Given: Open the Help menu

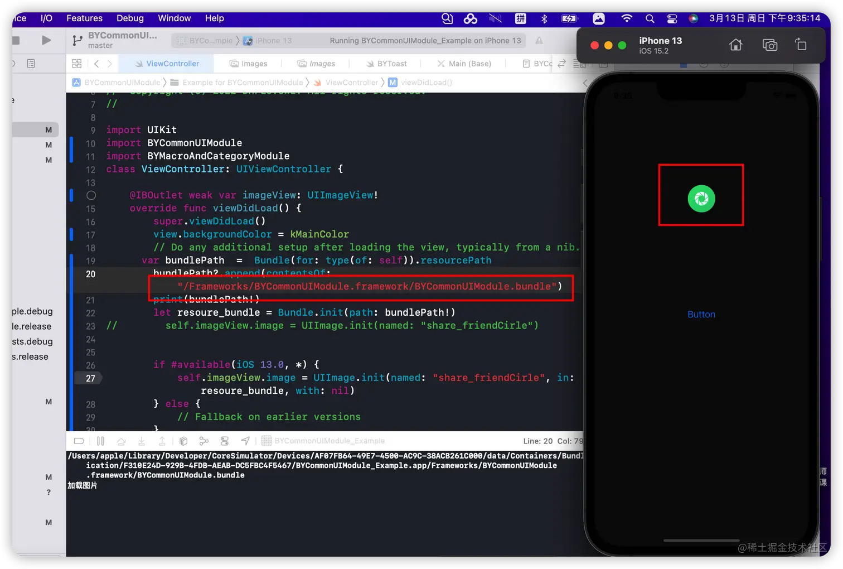Looking at the screenshot, I should (x=214, y=18).
